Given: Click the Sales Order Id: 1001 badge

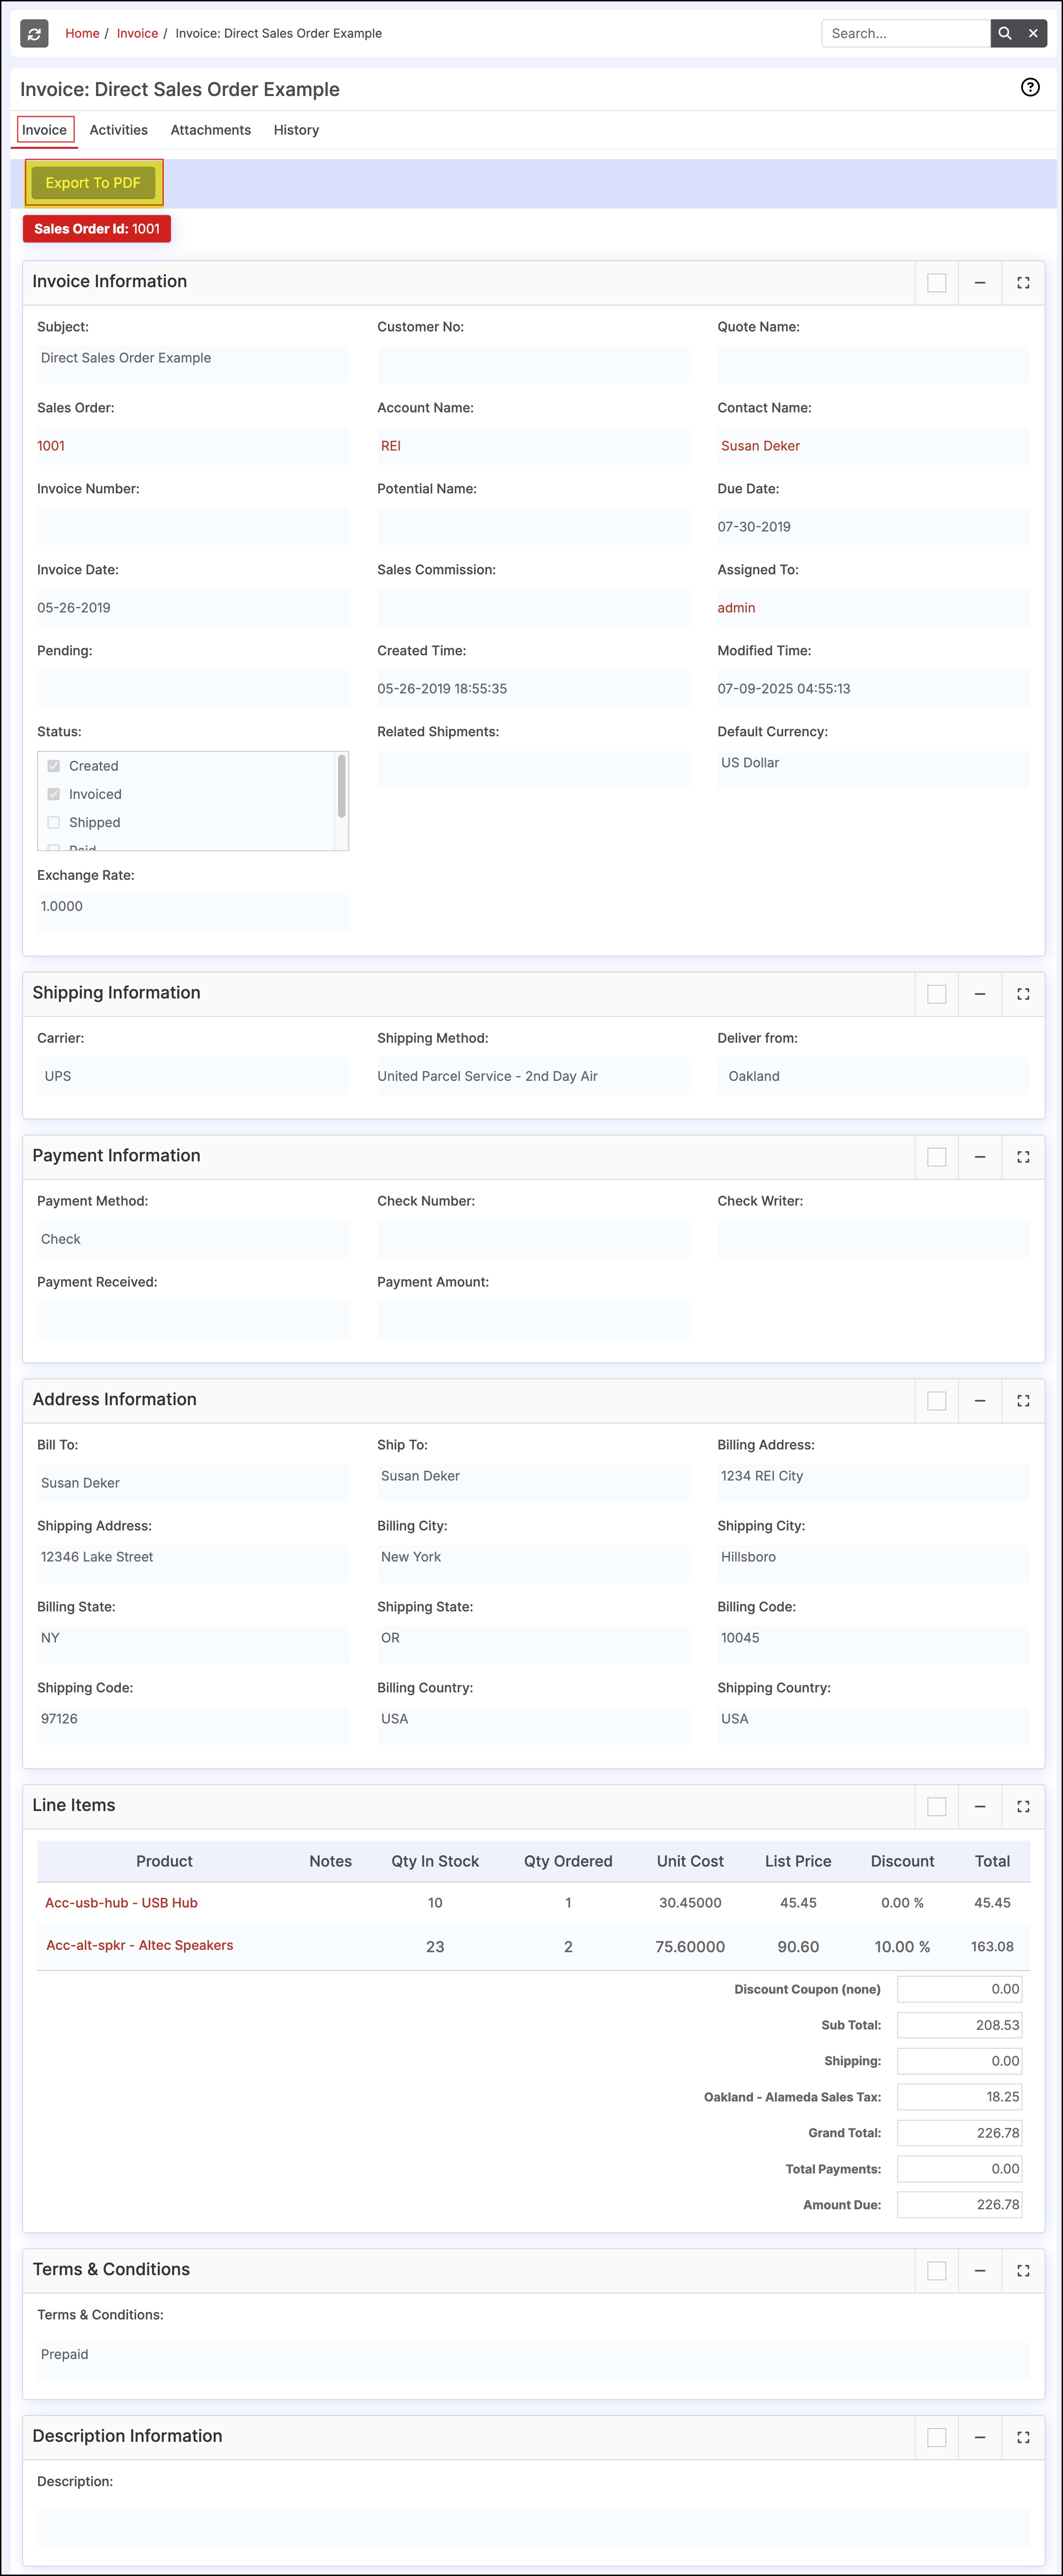Looking at the screenshot, I should 97,229.
